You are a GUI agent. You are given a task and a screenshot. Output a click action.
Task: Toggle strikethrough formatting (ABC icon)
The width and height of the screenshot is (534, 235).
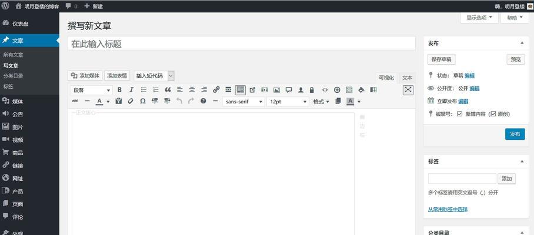pyautogui.click(x=75, y=101)
